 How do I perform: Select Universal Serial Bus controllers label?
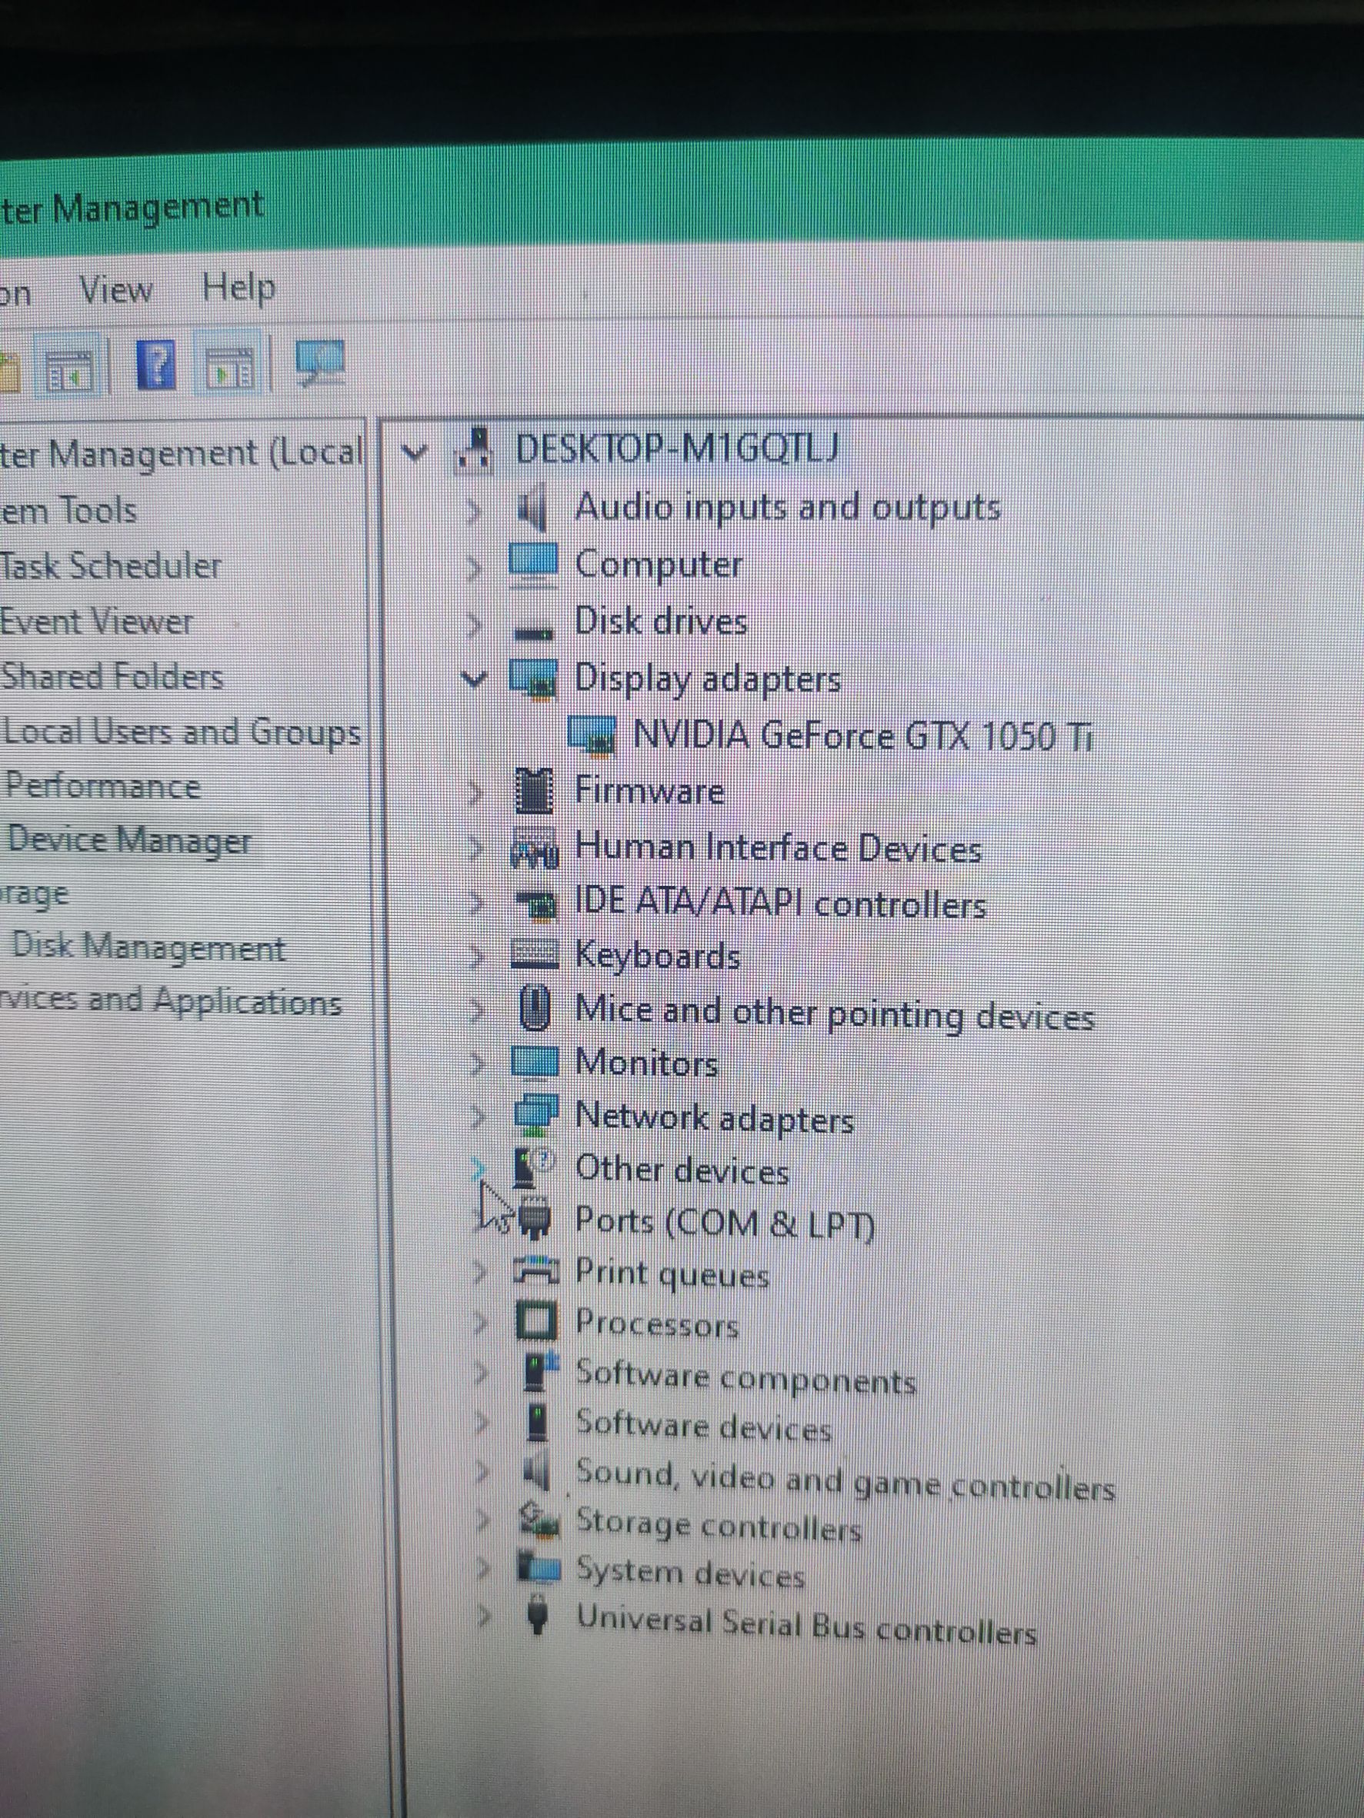[x=805, y=1625]
